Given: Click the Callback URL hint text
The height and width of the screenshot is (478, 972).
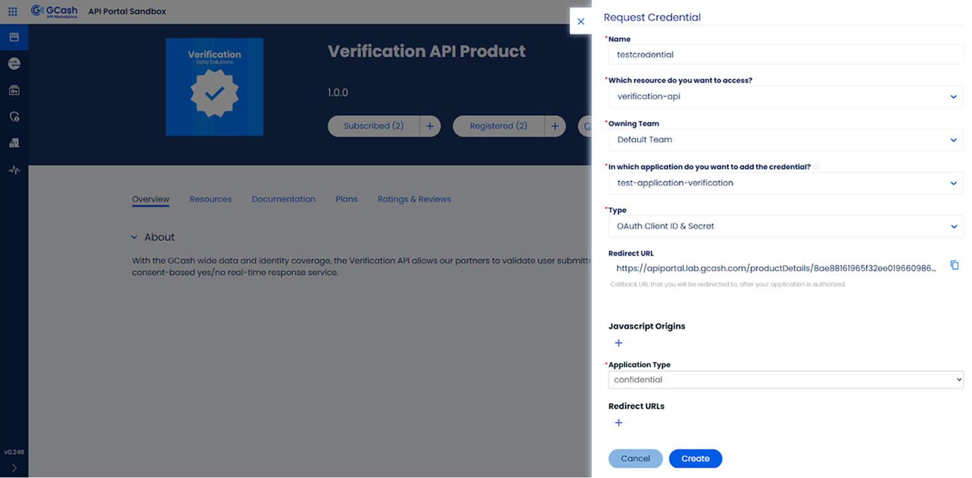Looking at the screenshot, I should tap(728, 284).
